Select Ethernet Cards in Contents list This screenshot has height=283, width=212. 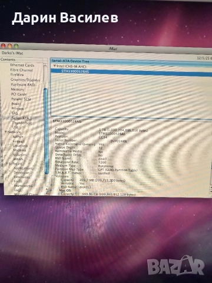click(x=22, y=65)
